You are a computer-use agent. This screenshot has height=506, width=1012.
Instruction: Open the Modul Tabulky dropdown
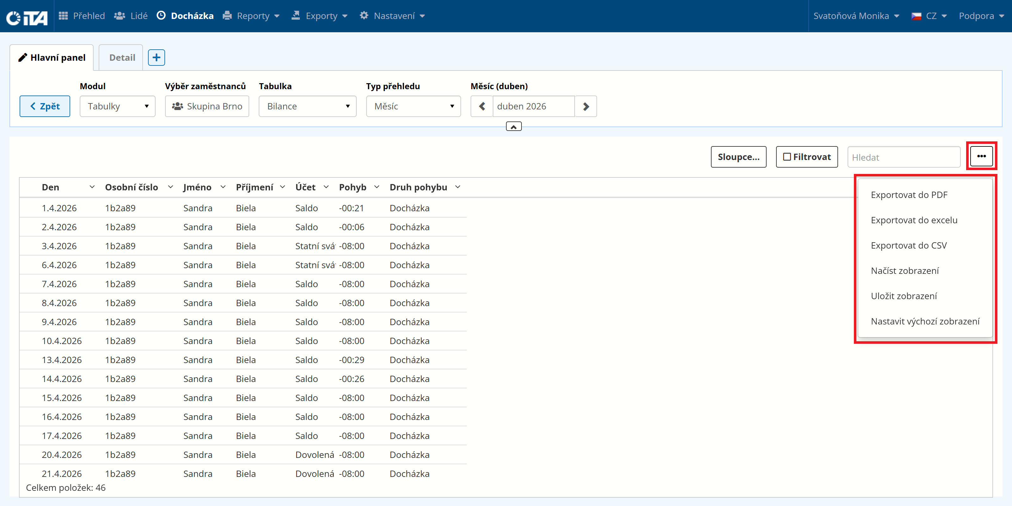[117, 107]
